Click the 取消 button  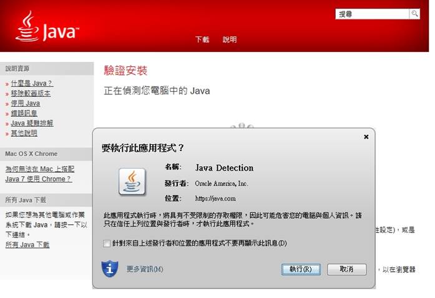[347, 269]
